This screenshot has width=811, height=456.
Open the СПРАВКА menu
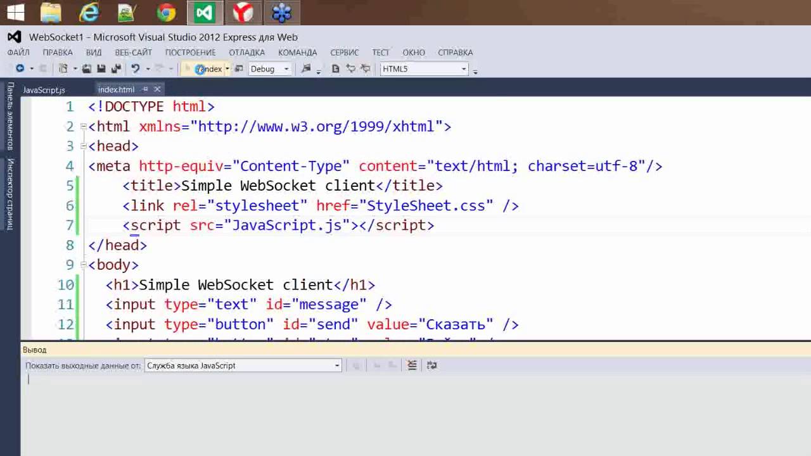click(x=455, y=53)
